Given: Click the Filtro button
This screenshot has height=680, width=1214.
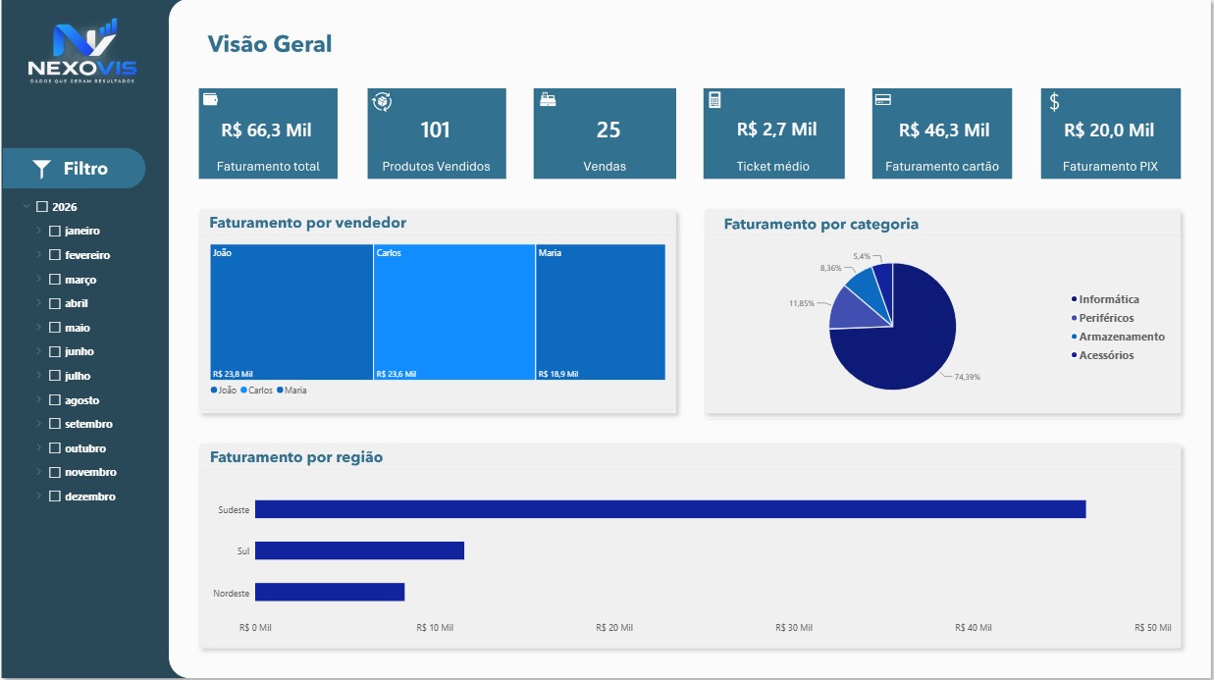Looking at the screenshot, I should coord(73,169).
